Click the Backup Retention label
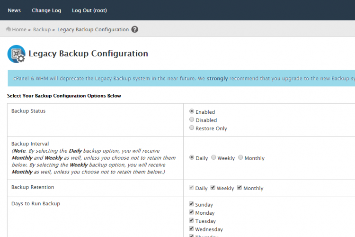Image resolution: width=355 pixels, height=237 pixels. click(33, 187)
